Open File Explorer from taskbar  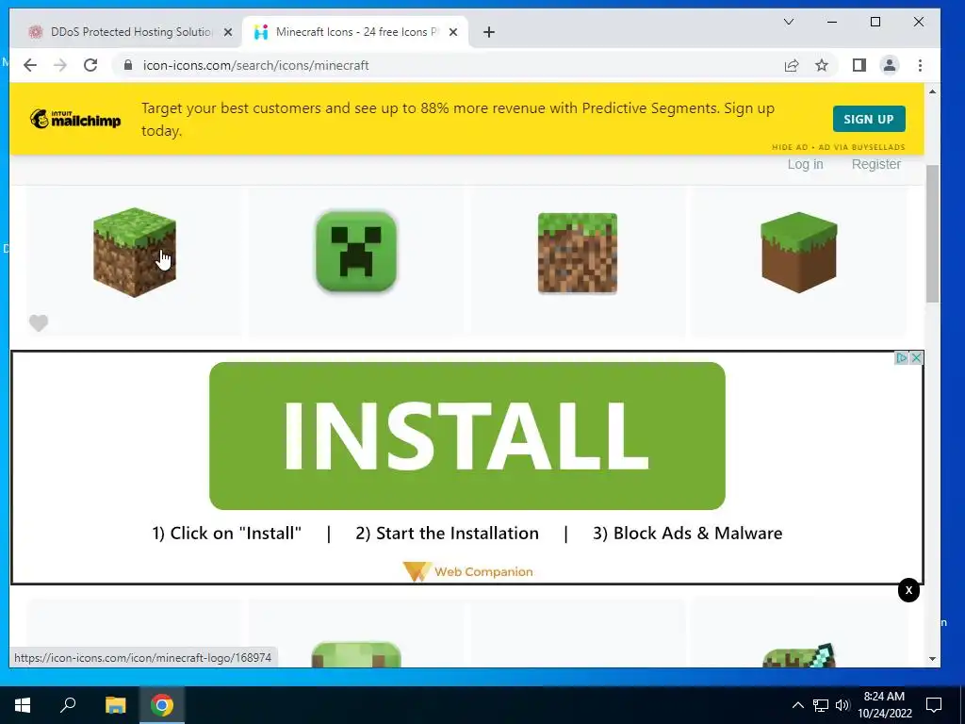[115, 705]
